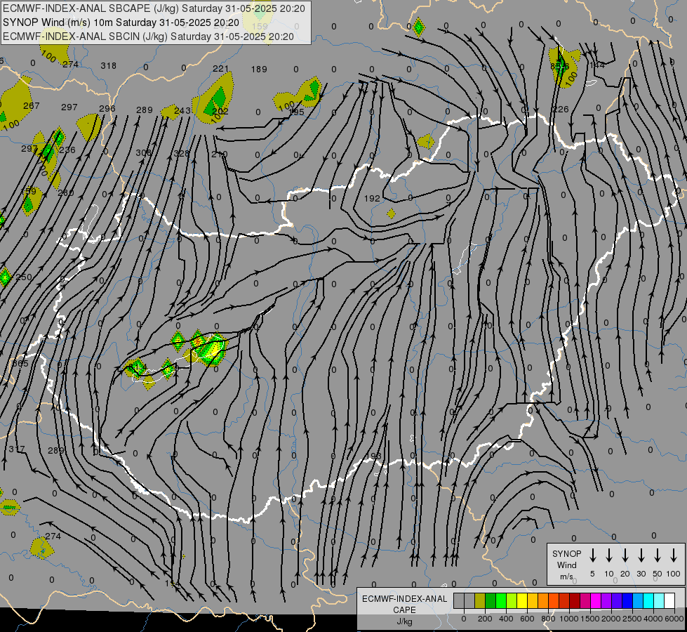Viewport: 687px width, 632px height.
Task: Click the 267 value on the map
Action: click(32, 106)
